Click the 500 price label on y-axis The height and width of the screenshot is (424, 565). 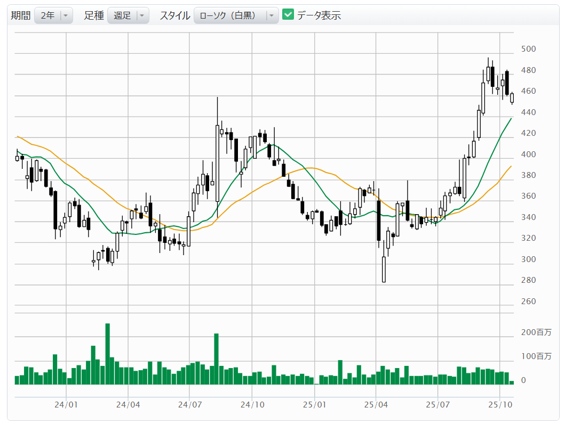[x=528, y=49]
